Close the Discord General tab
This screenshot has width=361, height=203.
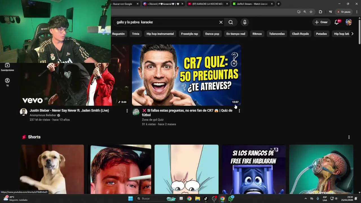click(x=182, y=4)
